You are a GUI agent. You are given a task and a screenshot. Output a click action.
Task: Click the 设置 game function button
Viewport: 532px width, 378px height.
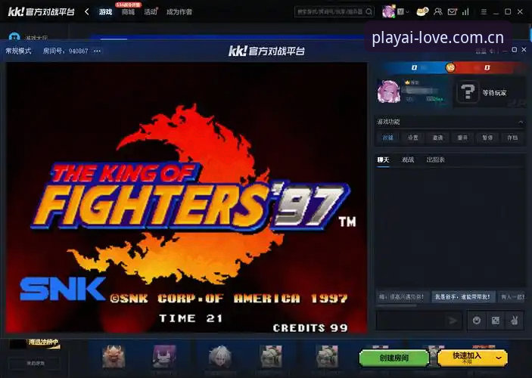[x=413, y=138]
